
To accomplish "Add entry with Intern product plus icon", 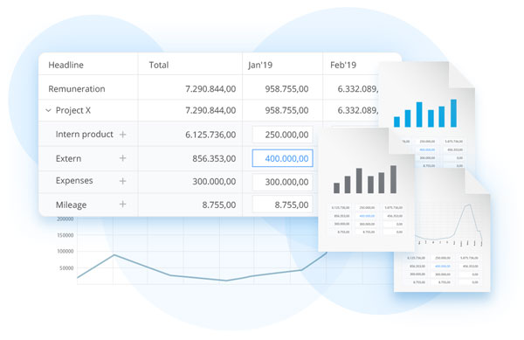I will (x=122, y=135).
